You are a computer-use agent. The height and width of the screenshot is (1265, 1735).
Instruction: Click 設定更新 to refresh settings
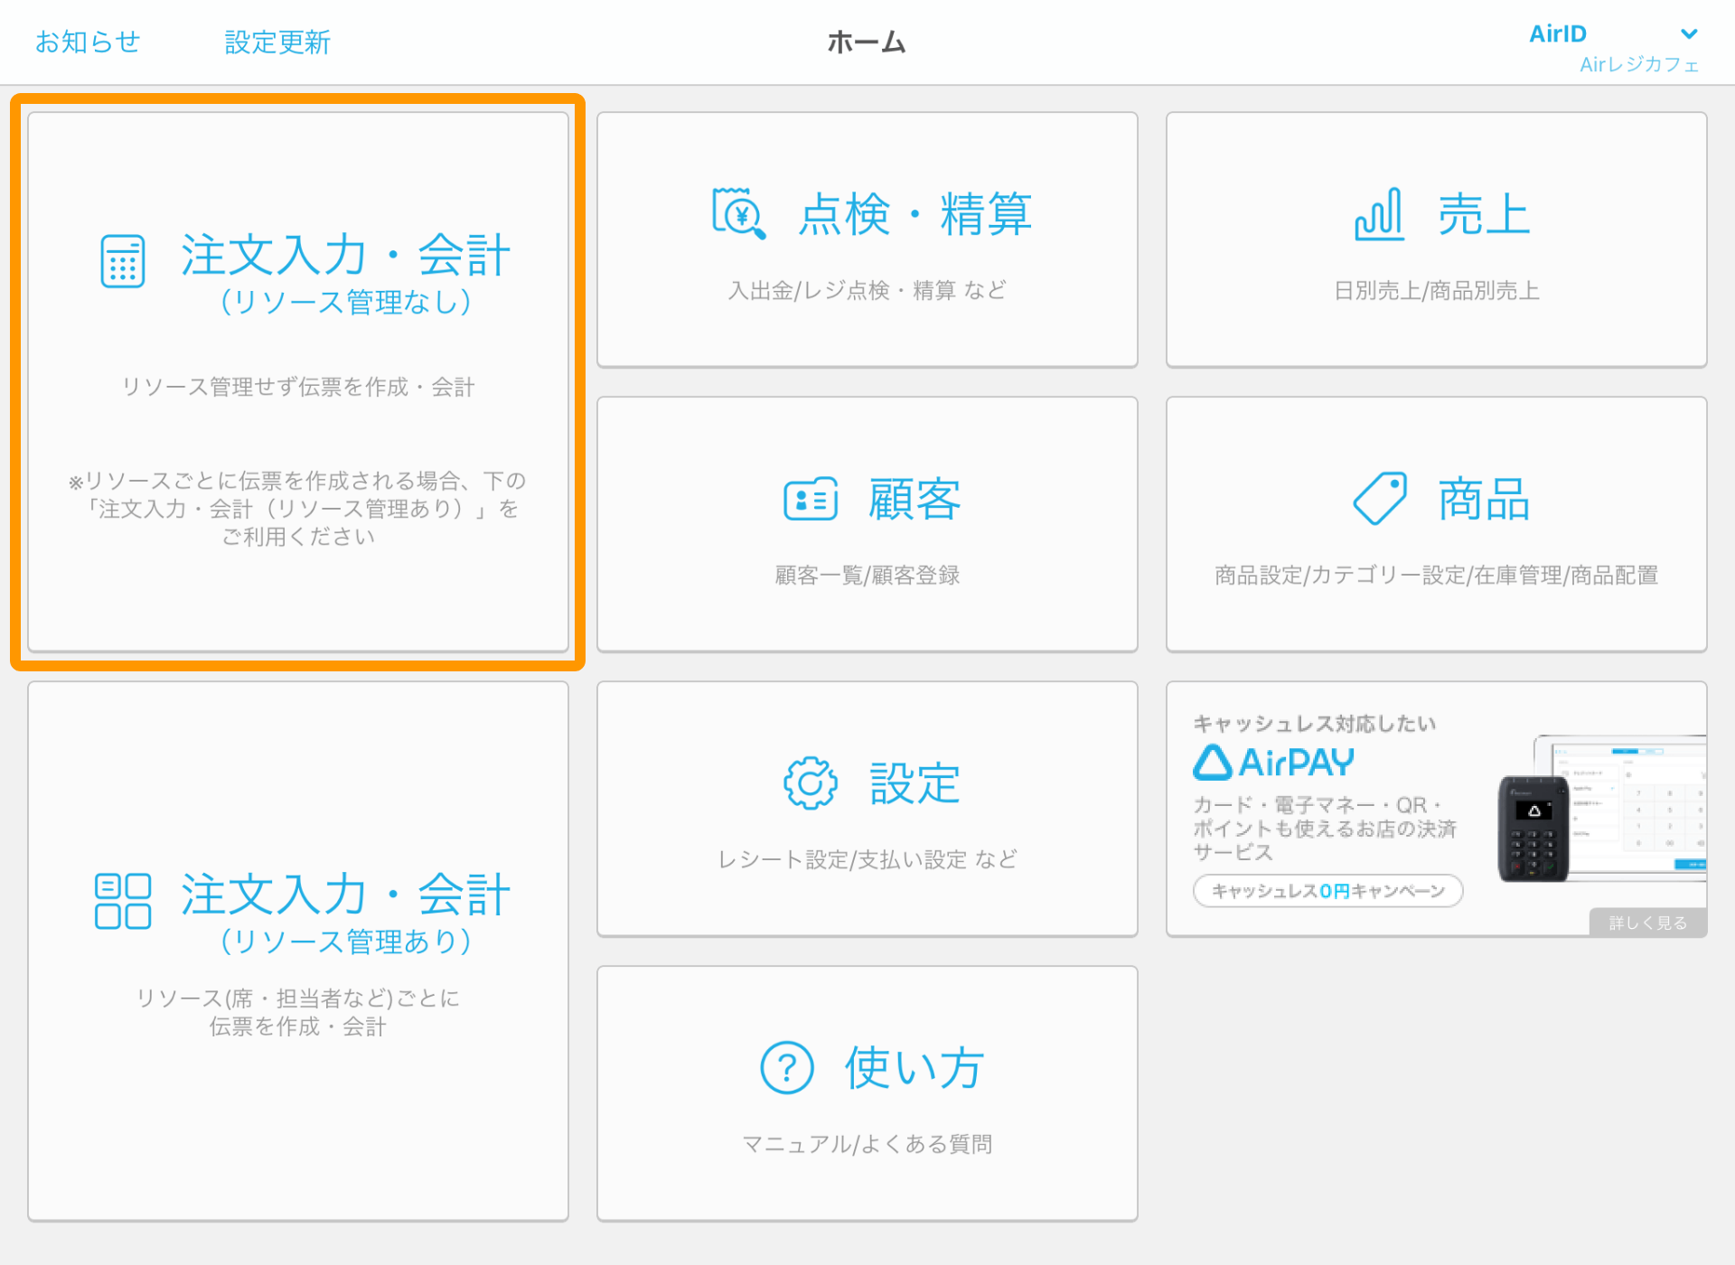277,42
